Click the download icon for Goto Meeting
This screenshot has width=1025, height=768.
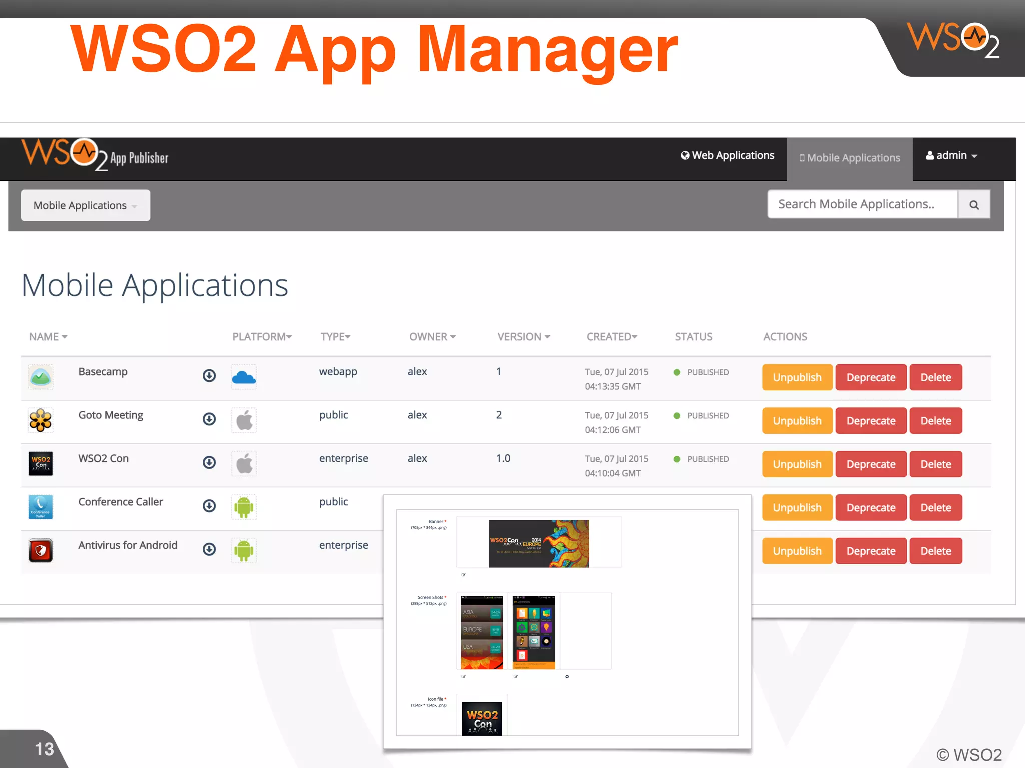pos(209,419)
